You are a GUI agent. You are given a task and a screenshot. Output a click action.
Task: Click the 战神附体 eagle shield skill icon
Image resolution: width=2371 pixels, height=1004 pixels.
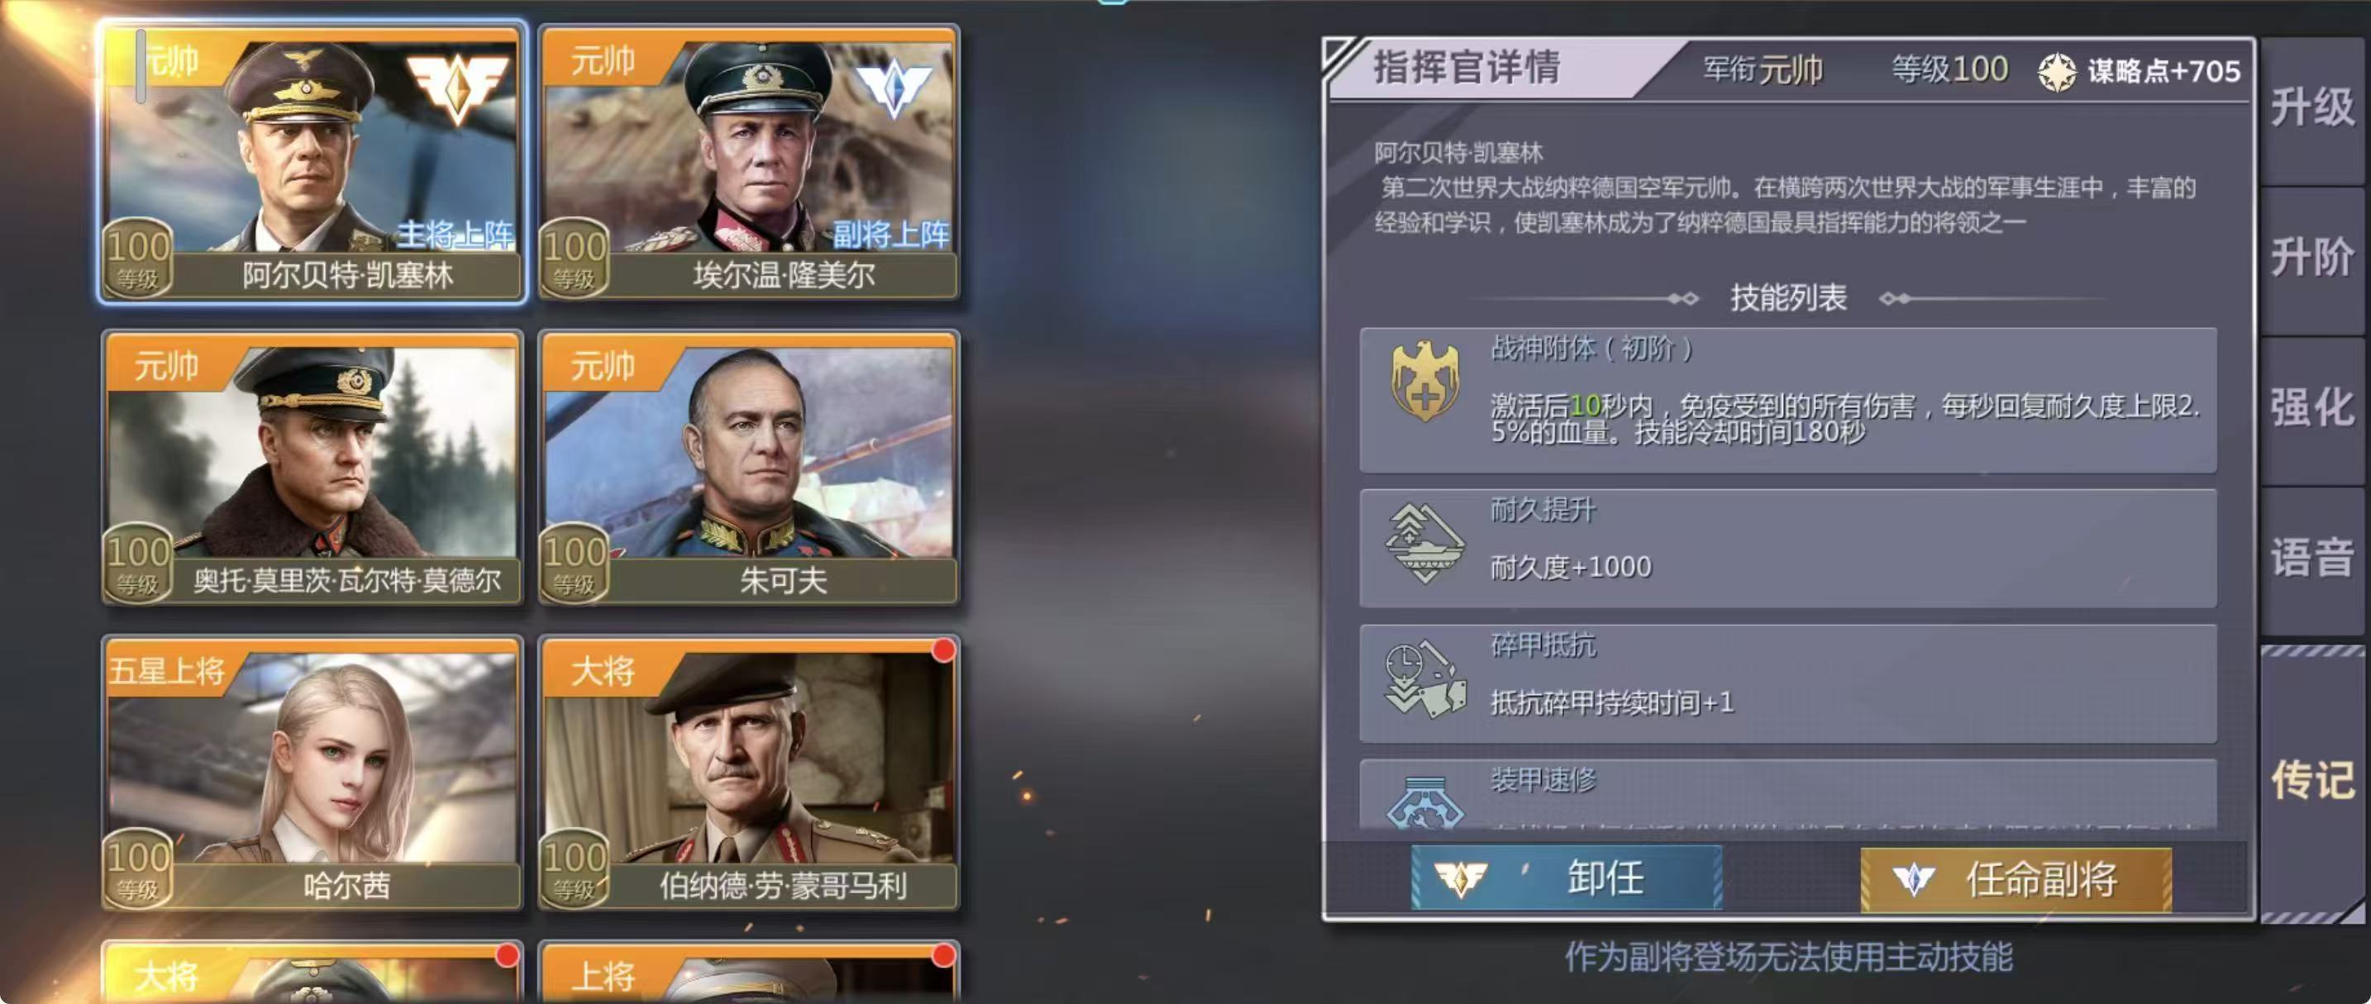[1424, 381]
